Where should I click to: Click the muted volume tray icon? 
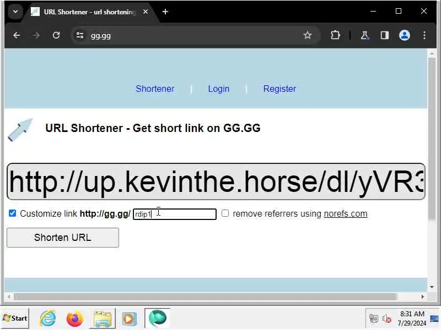pos(387,318)
